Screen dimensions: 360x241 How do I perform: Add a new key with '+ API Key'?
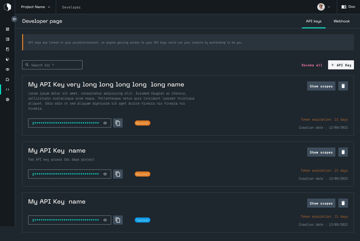tap(341, 65)
